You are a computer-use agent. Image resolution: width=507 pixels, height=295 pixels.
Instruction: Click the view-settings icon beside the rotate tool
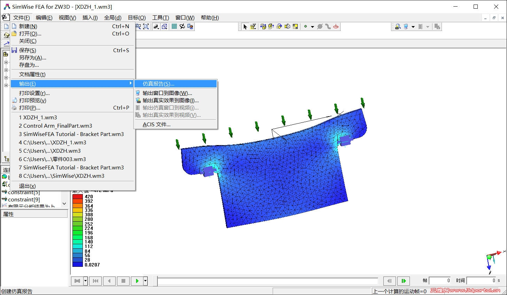[190, 26]
